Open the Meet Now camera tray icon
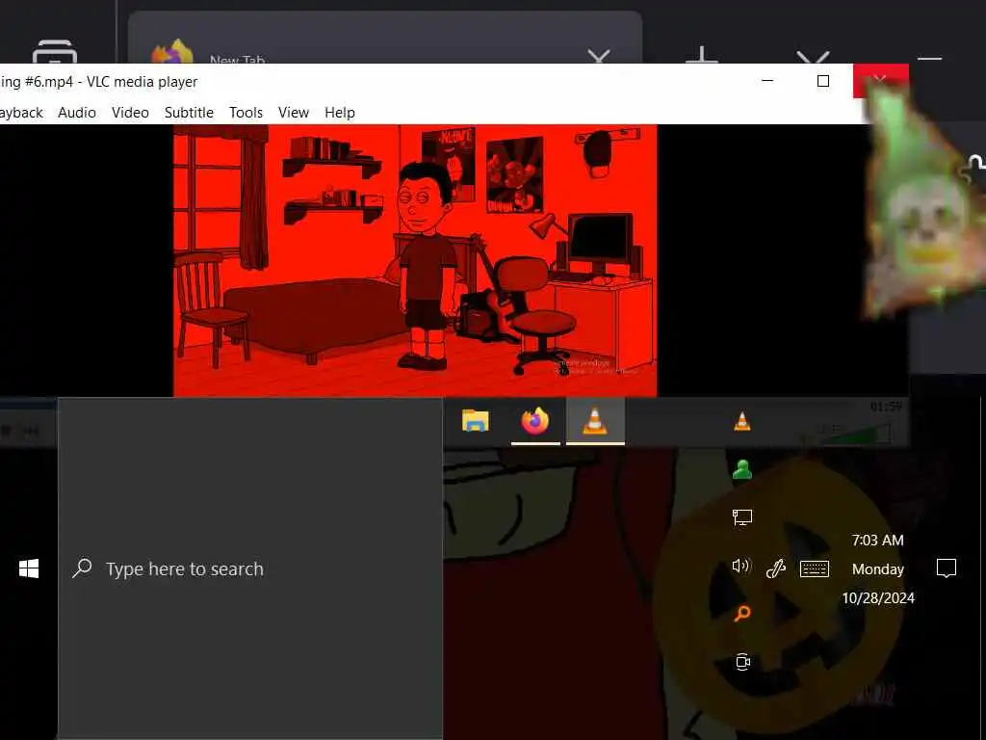 point(742,662)
